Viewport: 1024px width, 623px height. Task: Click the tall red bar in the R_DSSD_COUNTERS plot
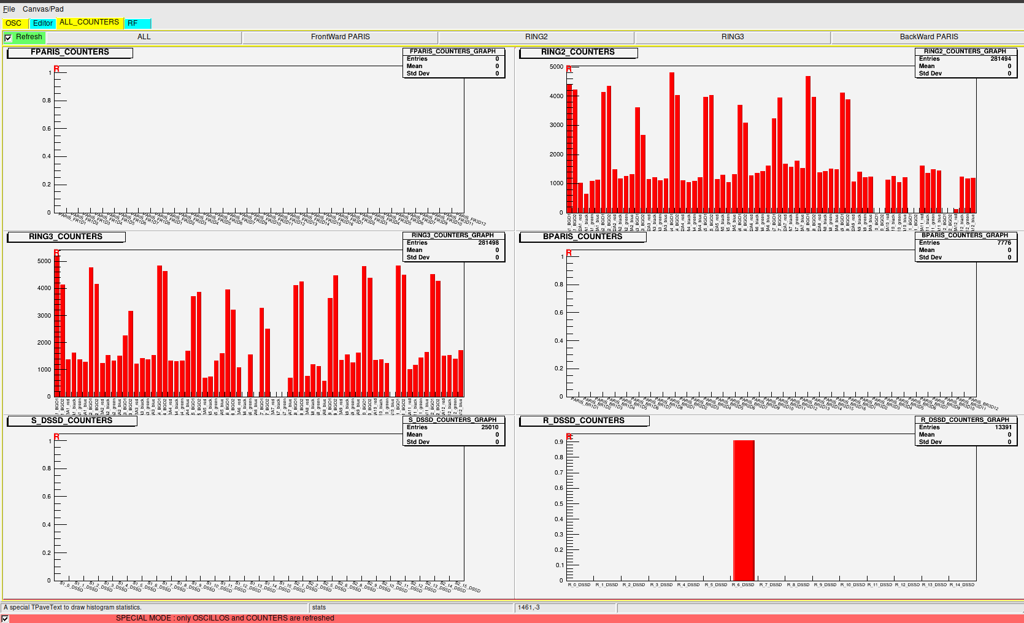point(744,509)
